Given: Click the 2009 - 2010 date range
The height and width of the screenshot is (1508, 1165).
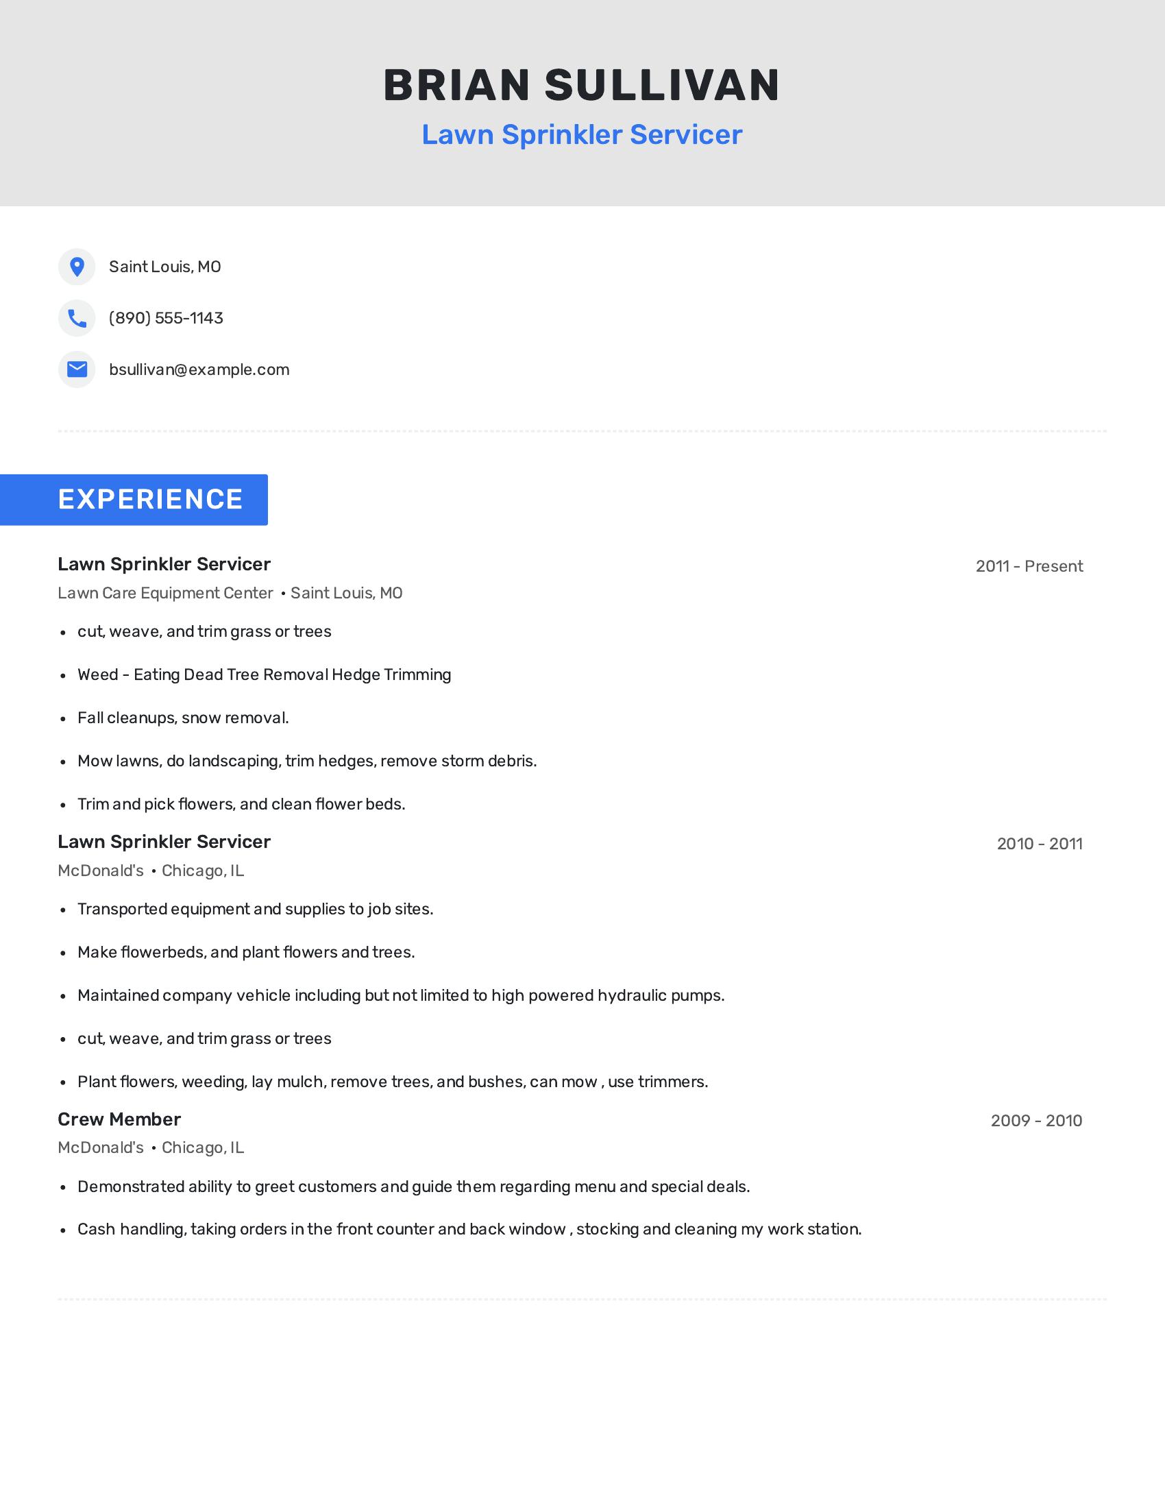Looking at the screenshot, I should (1037, 1121).
